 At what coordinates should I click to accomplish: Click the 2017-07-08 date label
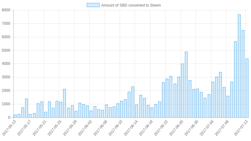click(x=222, y=128)
